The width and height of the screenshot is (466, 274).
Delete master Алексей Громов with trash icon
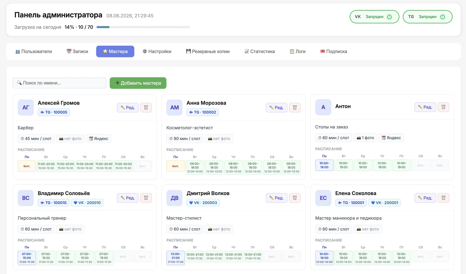point(146,107)
